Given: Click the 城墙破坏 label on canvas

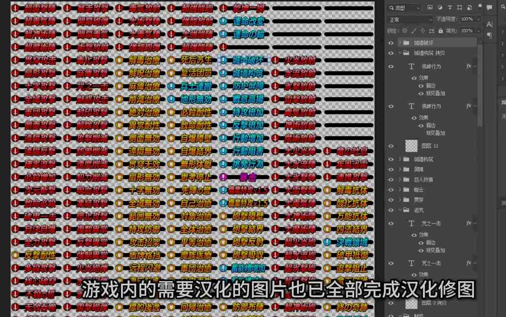Looking at the screenshot, I should point(248,60).
